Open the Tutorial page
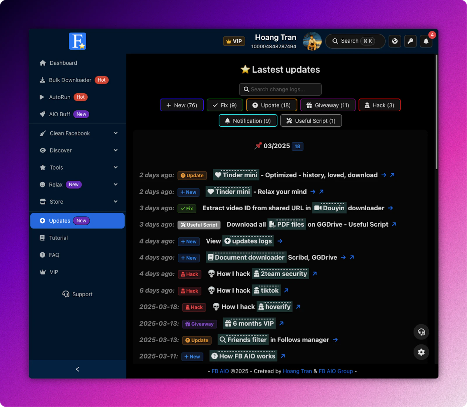Screen dimensions: 467x407 [77, 238]
